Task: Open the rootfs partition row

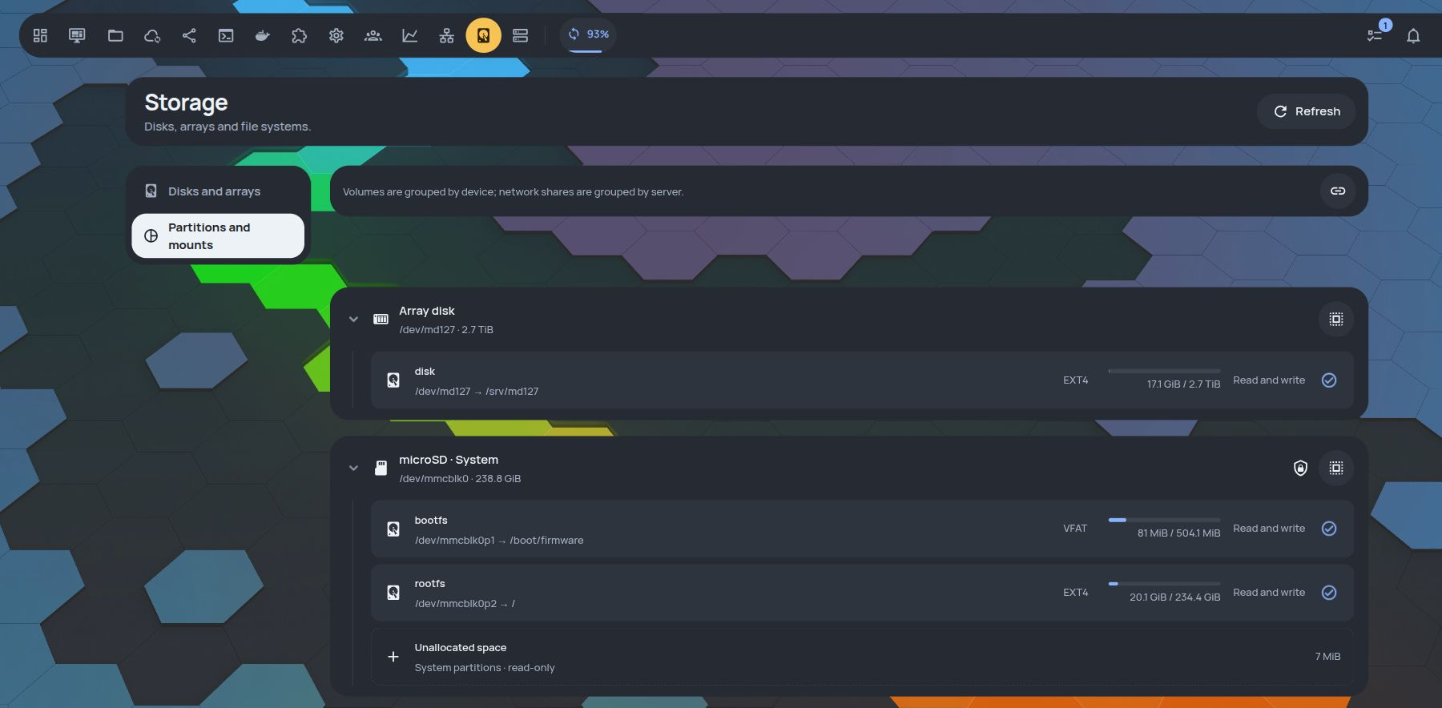Action: 862,593
